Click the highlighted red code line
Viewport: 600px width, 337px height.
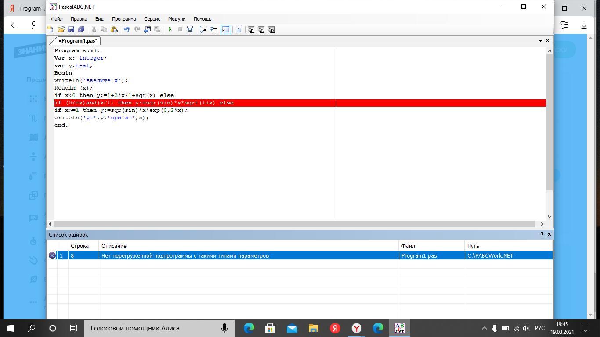(300, 103)
